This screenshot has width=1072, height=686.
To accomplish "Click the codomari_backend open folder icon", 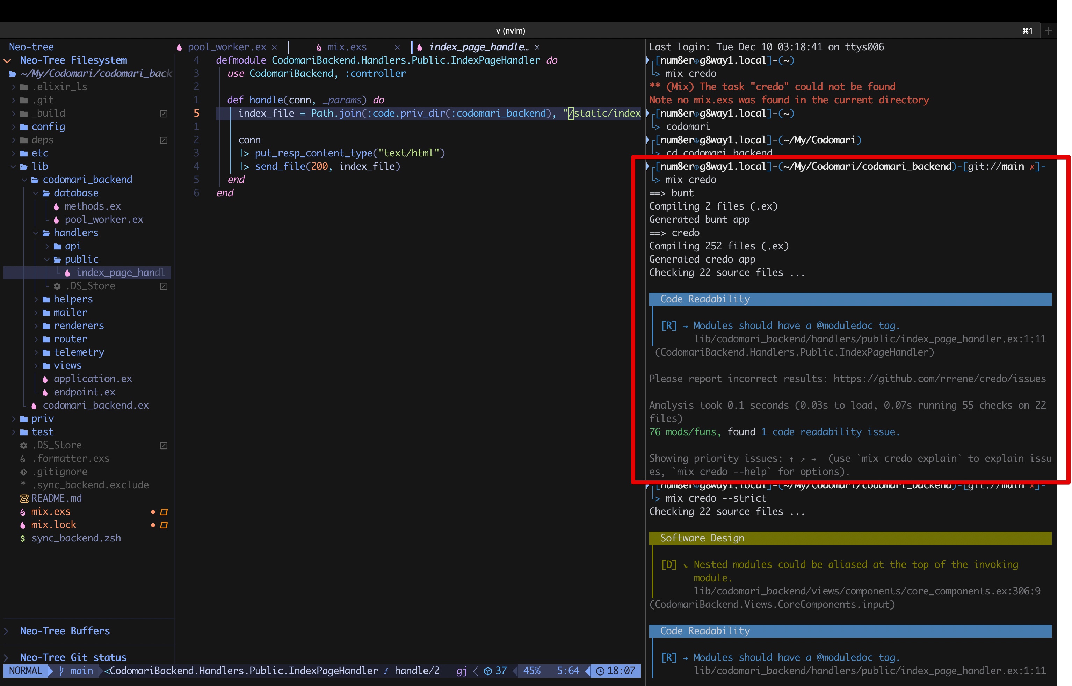I will [x=35, y=180].
